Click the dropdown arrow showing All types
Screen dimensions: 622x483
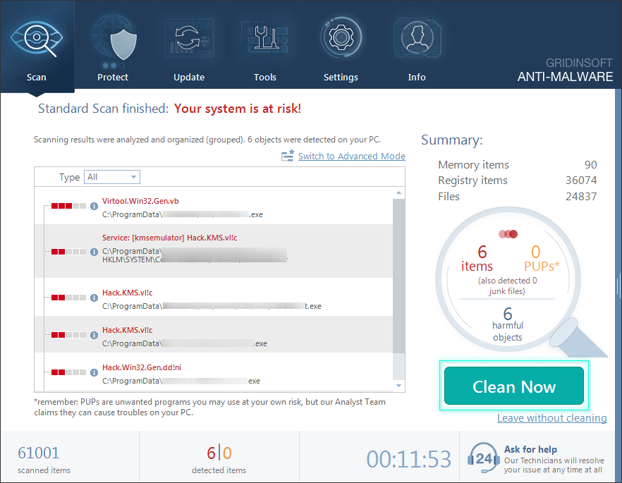pyautogui.click(x=132, y=177)
